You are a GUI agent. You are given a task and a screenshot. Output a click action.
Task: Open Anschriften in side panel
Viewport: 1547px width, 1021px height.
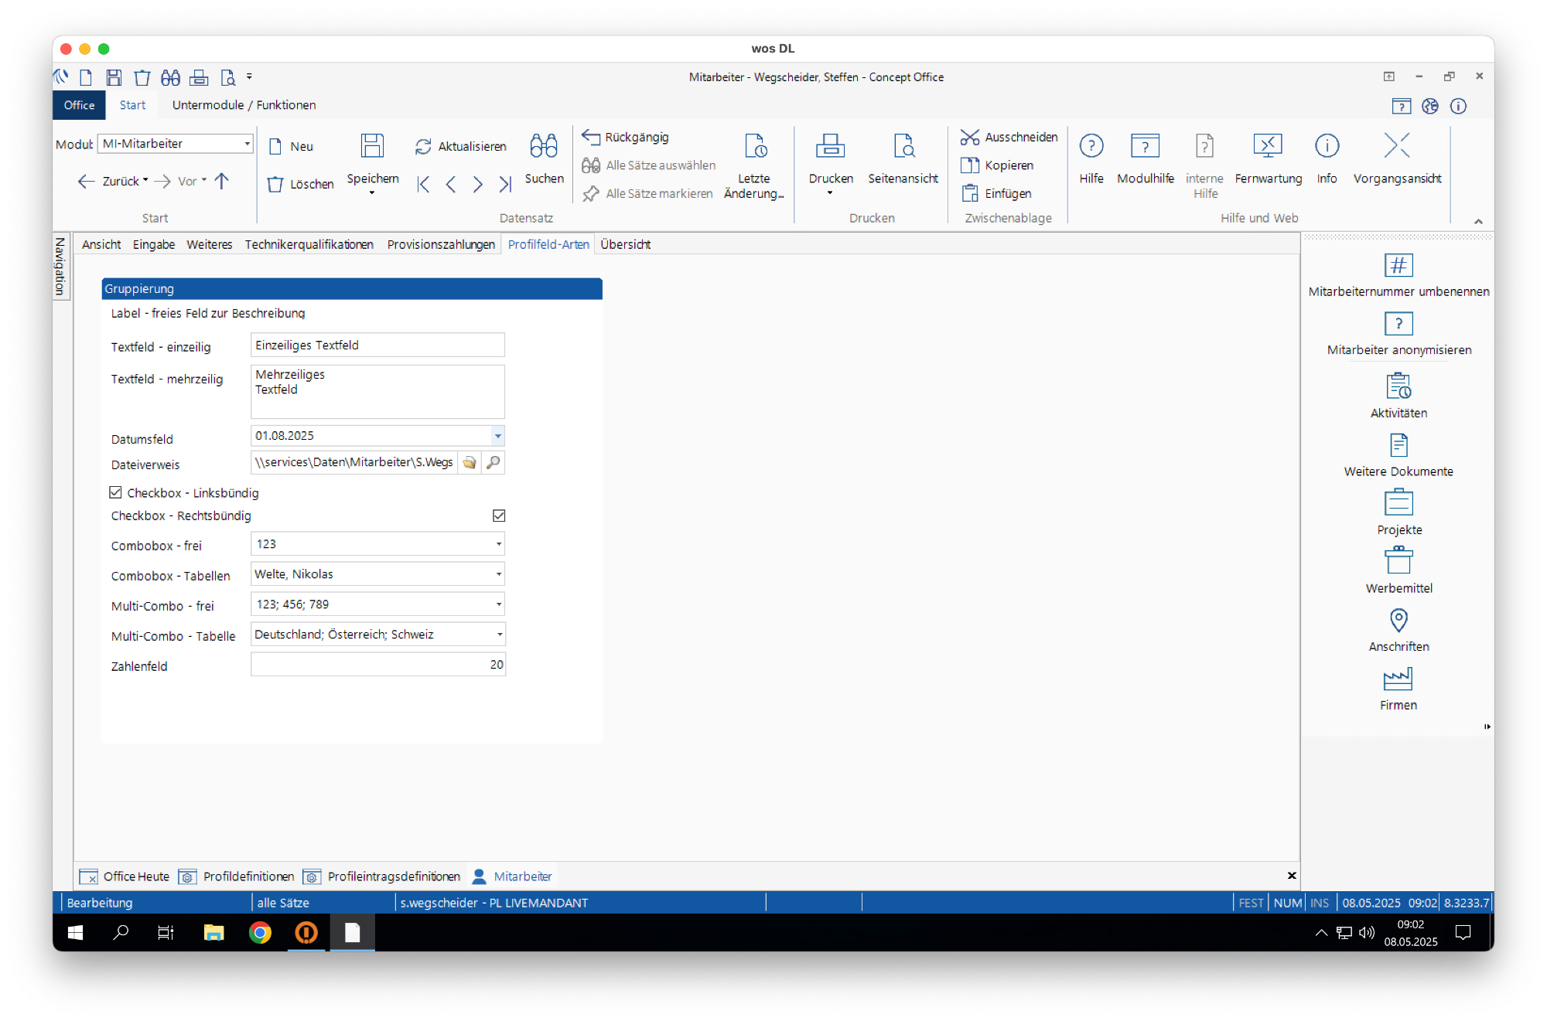point(1398,631)
